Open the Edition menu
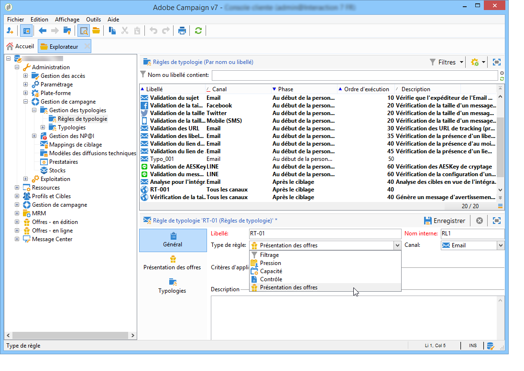The height and width of the screenshot is (371, 524). [x=39, y=20]
